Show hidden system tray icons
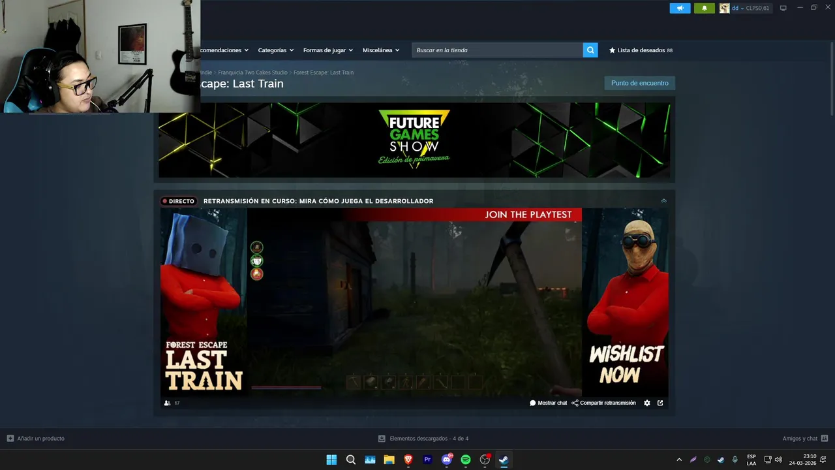Screen dimensions: 835x470 pos(679,460)
